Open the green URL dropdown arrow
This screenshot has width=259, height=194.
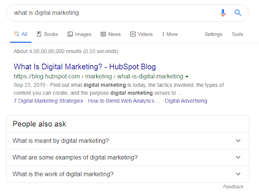pos(187,77)
